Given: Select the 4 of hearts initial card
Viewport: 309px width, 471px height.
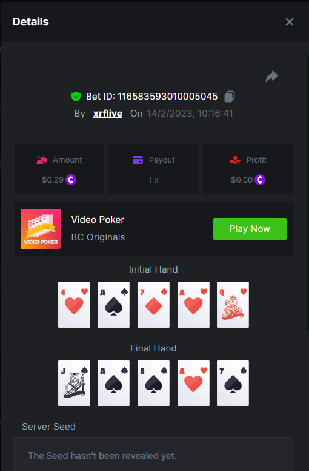Looking at the screenshot, I should click(x=74, y=304).
